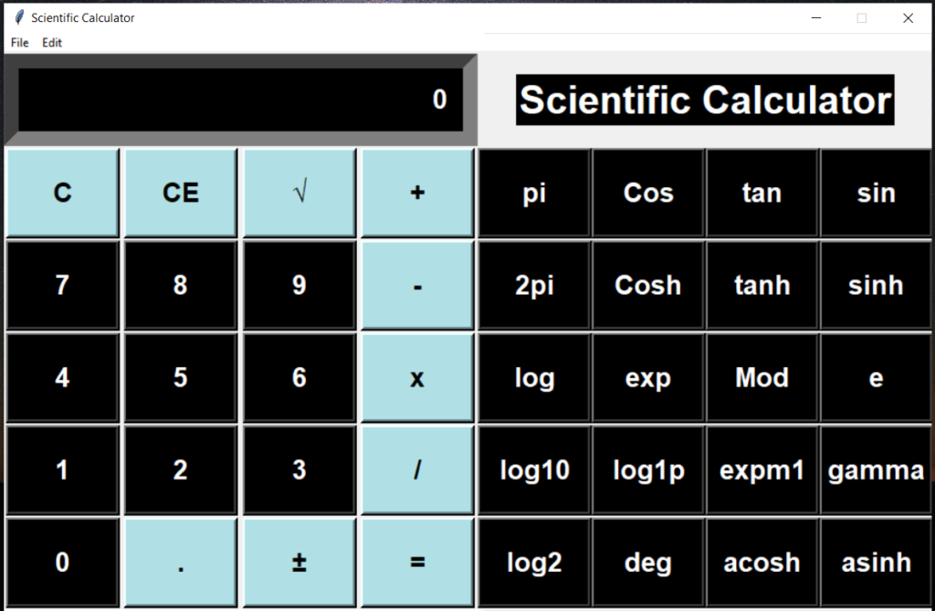This screenshot has width=935, height=611.
Task: Click the decimal point button
Action: 181,562
